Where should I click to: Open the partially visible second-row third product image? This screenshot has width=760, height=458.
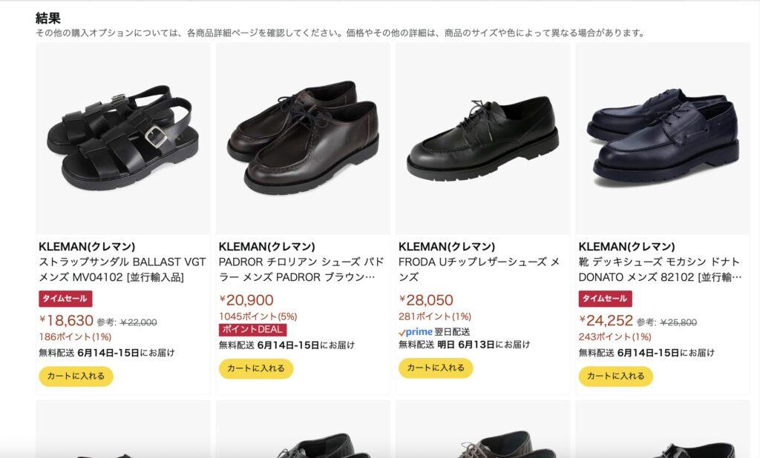482,429
